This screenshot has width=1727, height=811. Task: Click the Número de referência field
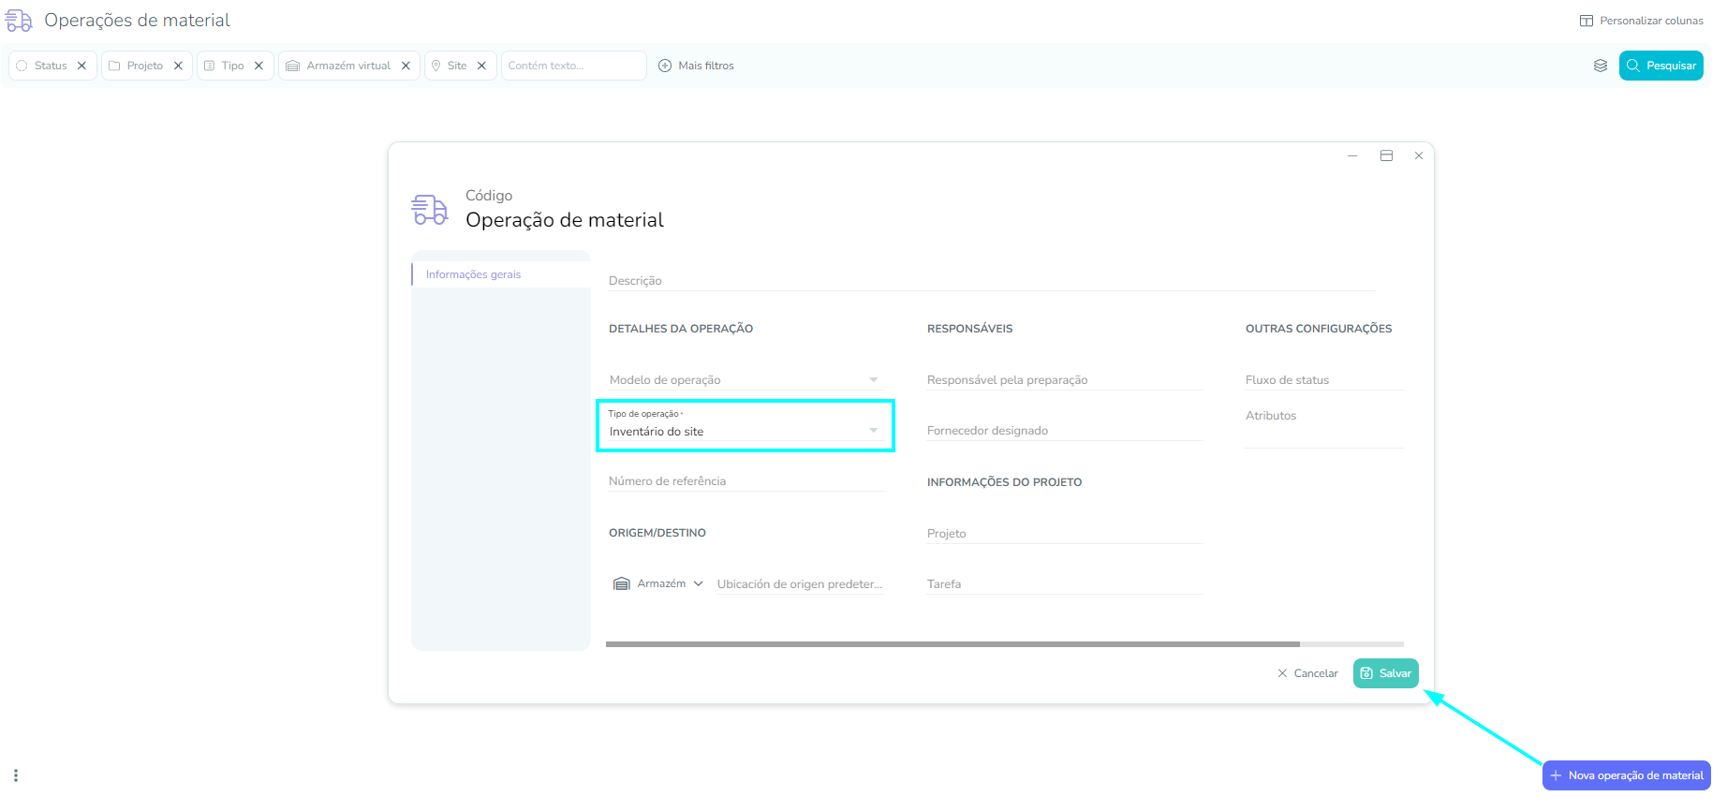click(745, 480)
